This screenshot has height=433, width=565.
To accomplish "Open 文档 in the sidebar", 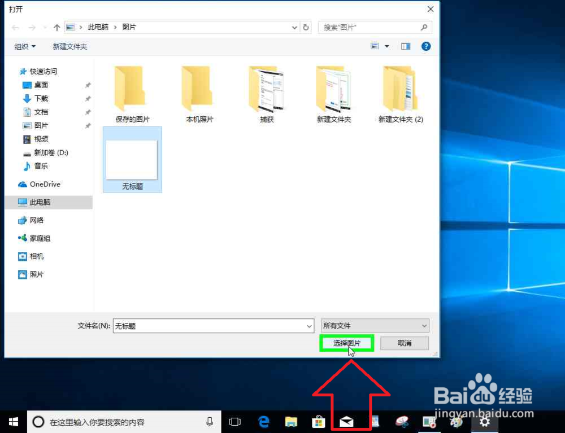I will (35, 112).
